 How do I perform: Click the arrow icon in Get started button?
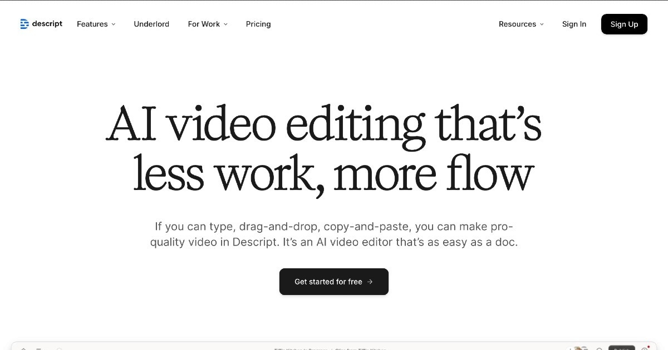tap(370, 282)
